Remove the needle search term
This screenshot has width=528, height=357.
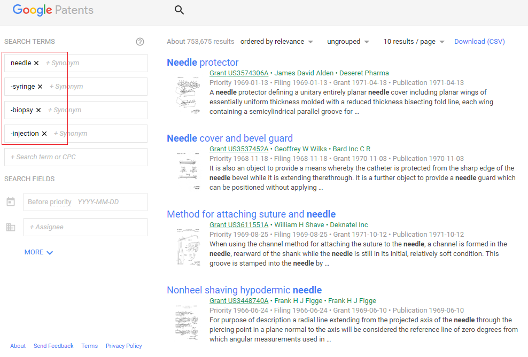[x=36, y=63]
